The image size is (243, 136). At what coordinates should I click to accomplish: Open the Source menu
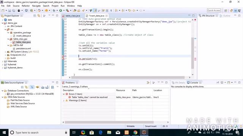[16, 6]
